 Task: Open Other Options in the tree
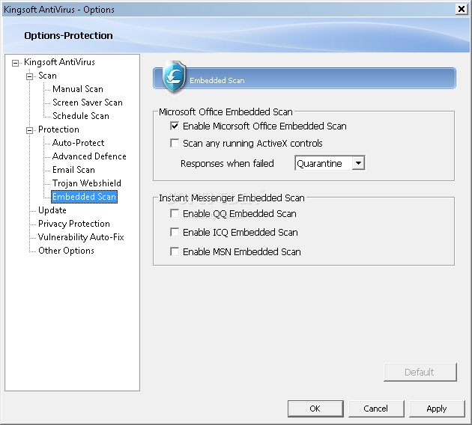(66, 251)
